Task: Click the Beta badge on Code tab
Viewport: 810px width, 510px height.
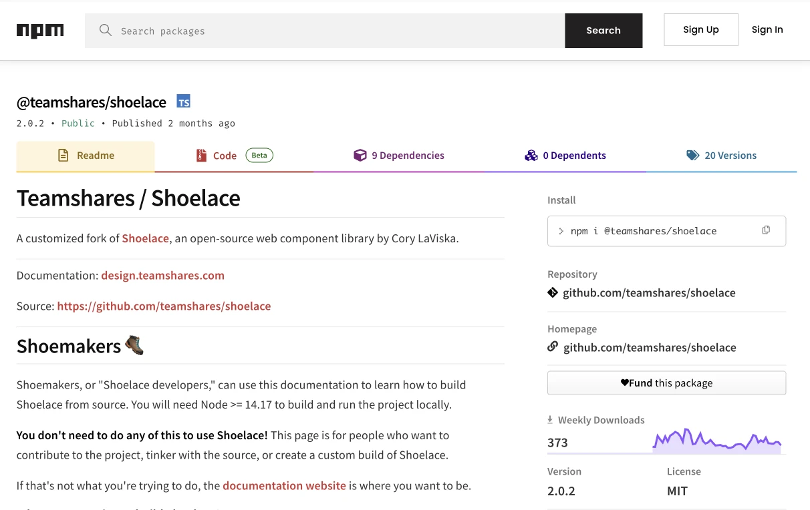Action: click(x=259, y=156)
